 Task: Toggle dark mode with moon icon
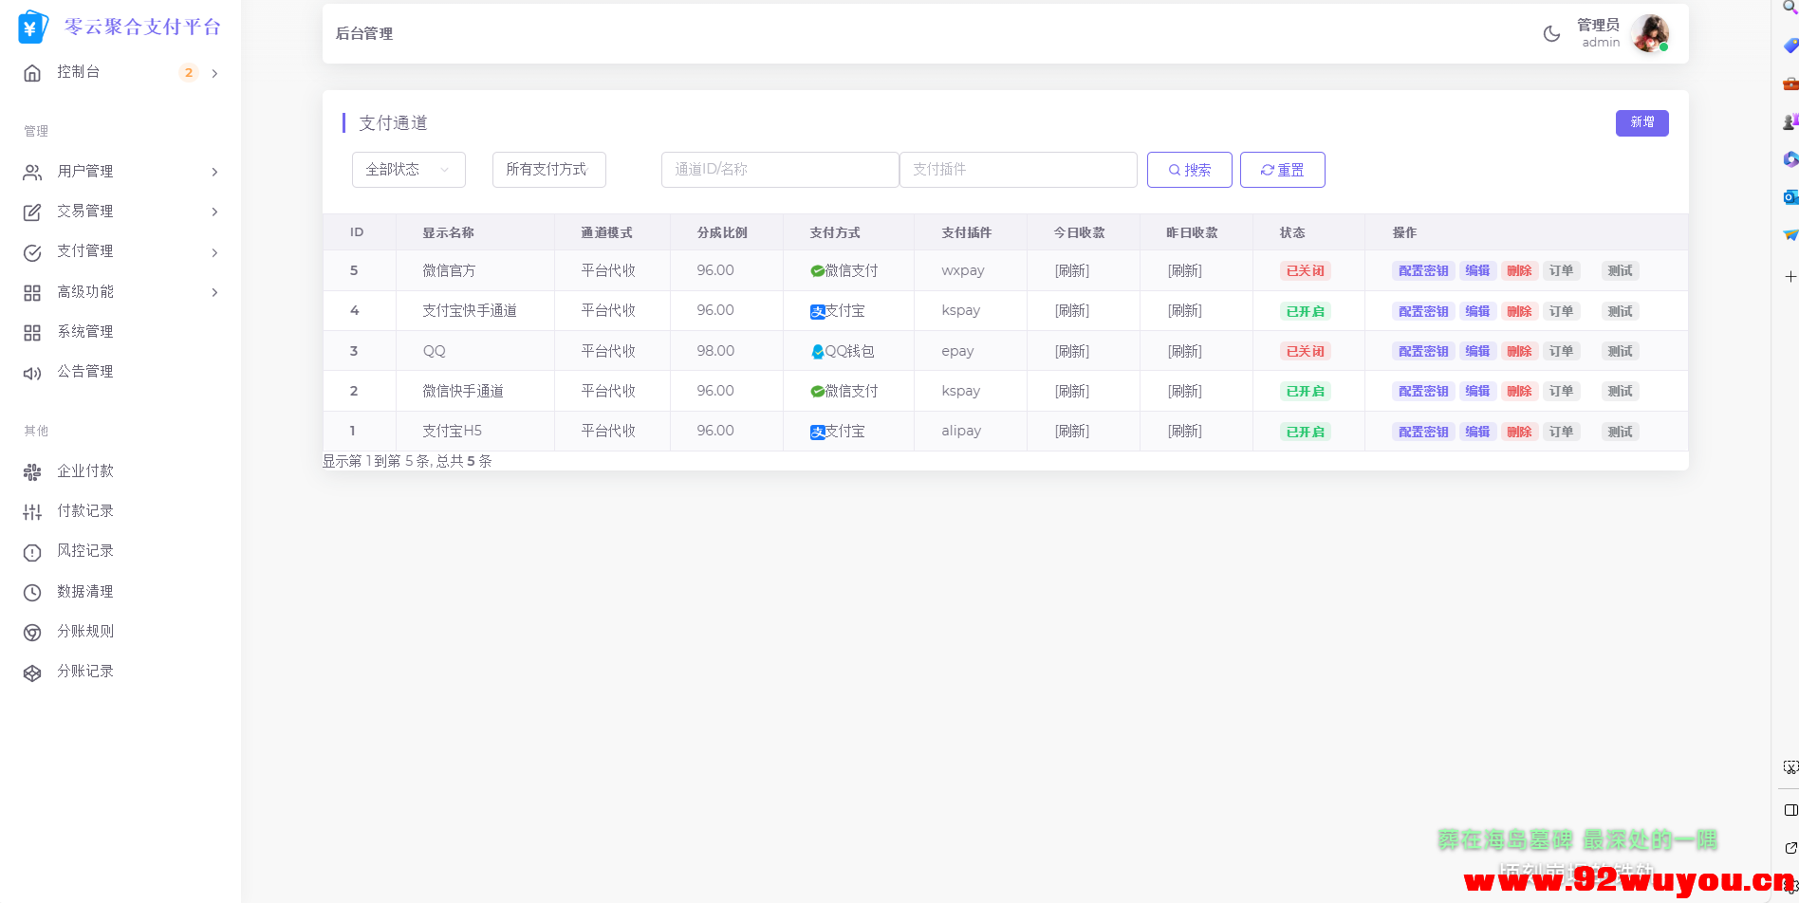coord(1551,33)
